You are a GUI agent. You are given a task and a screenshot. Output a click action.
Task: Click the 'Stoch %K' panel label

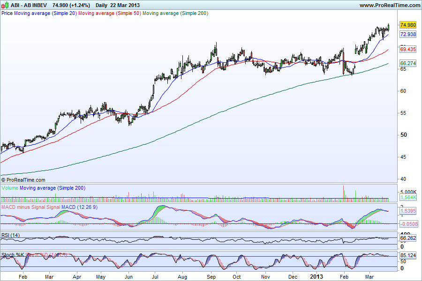(x=12, y=254)
